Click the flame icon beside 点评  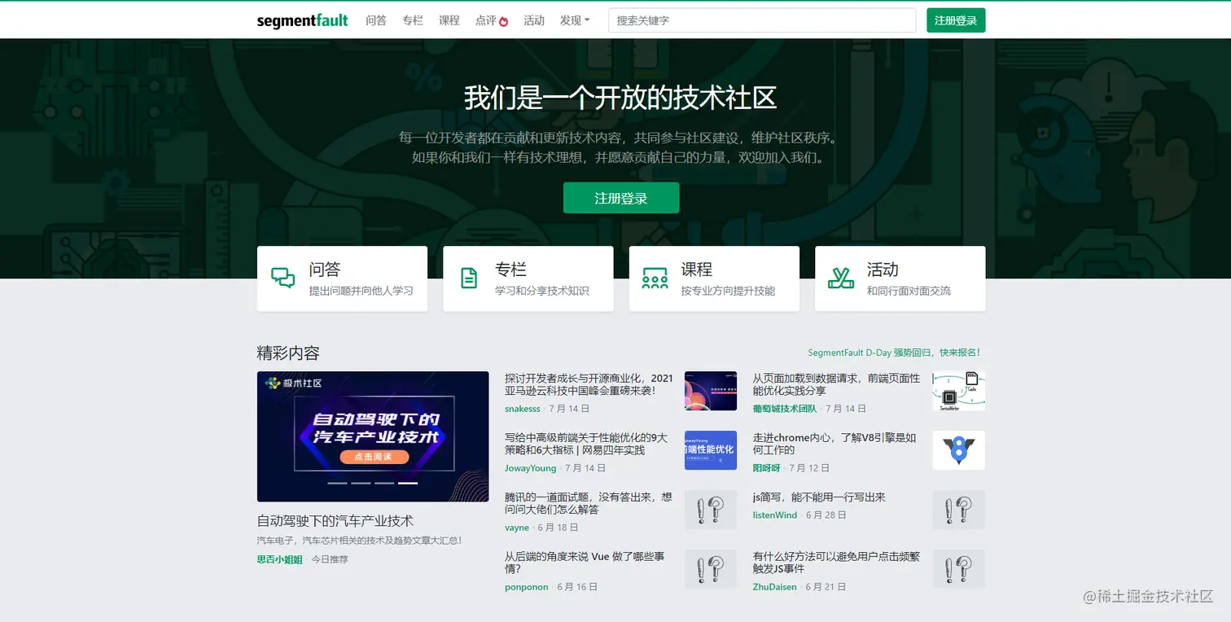point(503,21)
